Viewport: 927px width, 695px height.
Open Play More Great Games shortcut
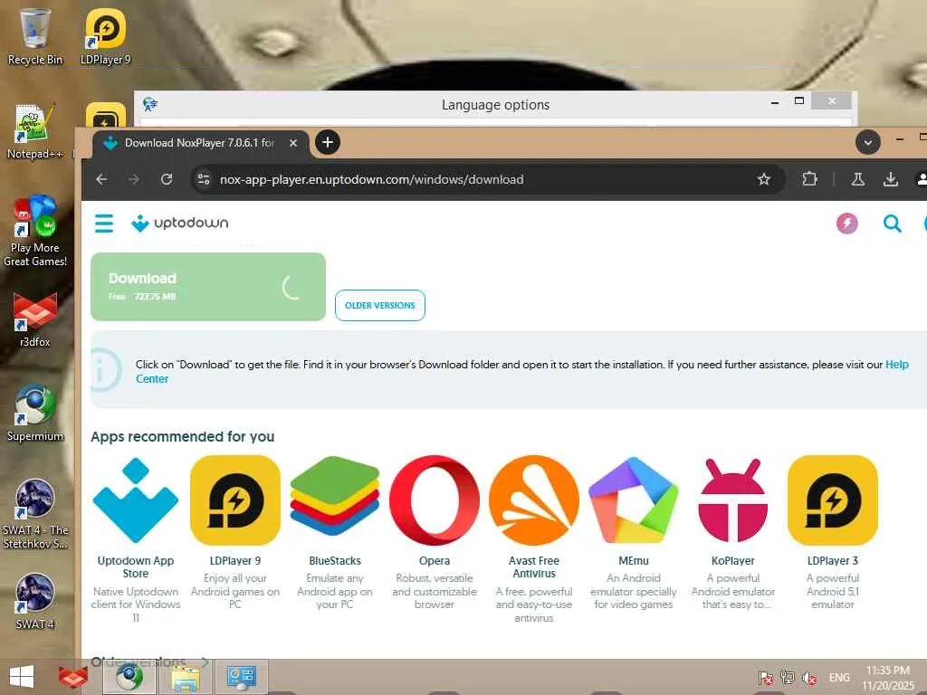(x=35, y=231)
